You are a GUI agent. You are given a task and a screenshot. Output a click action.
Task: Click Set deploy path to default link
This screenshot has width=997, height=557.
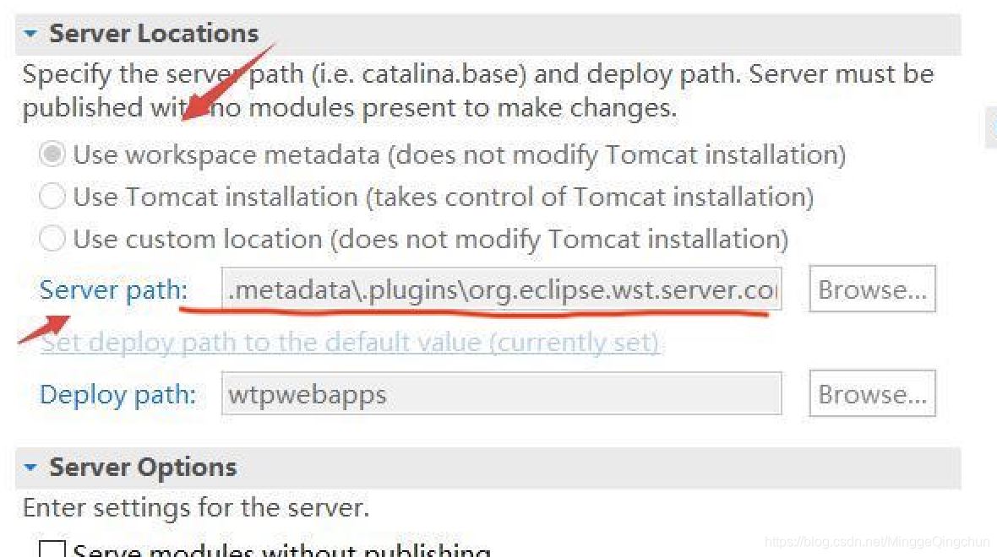pos(350,342)
